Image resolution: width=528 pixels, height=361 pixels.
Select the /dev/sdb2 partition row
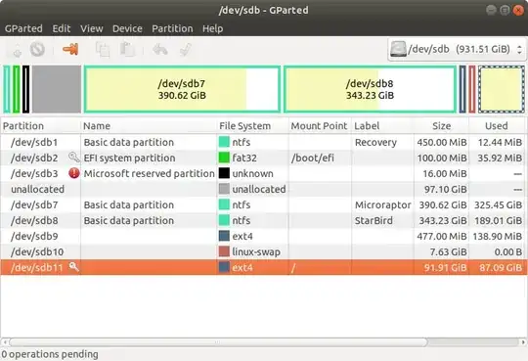point(264,158)
